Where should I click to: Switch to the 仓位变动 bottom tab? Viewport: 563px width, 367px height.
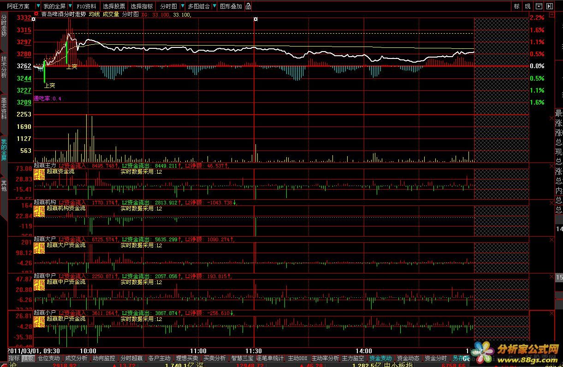pos(48,358)
